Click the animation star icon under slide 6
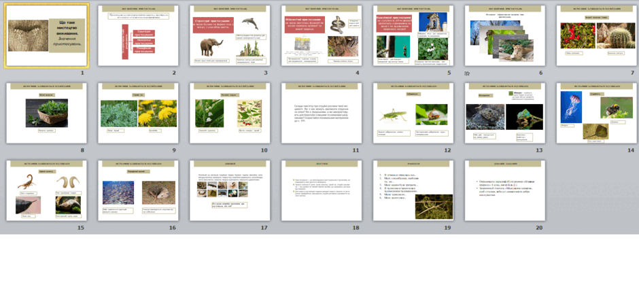The height and width of the screenshot is (308, 639). [x=468, y=73]
